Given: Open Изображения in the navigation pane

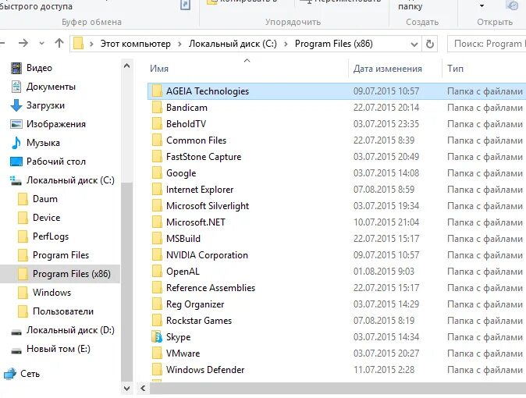Looking at the screenshot, I should click(48, 124).
